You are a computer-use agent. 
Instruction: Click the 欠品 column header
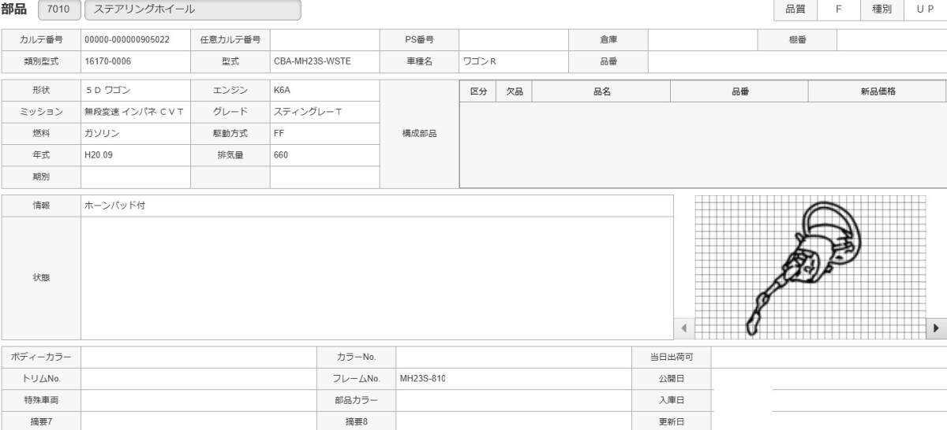[515, 91]
